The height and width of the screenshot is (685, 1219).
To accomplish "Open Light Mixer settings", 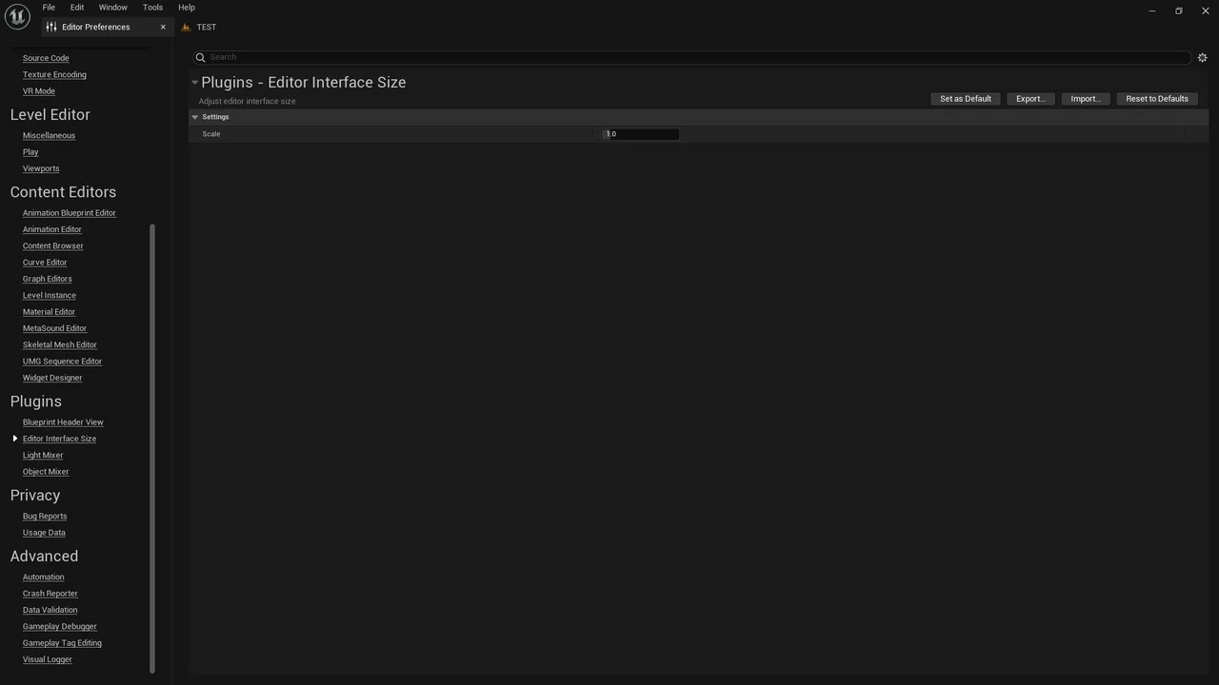I will pyautogui.click(x=43, y=455).
